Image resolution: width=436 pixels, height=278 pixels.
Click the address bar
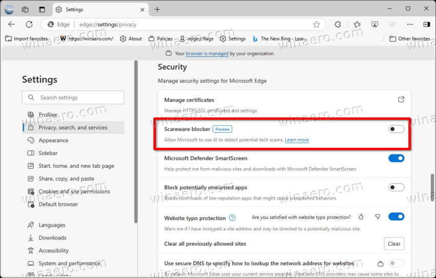(x=184, y=25)
